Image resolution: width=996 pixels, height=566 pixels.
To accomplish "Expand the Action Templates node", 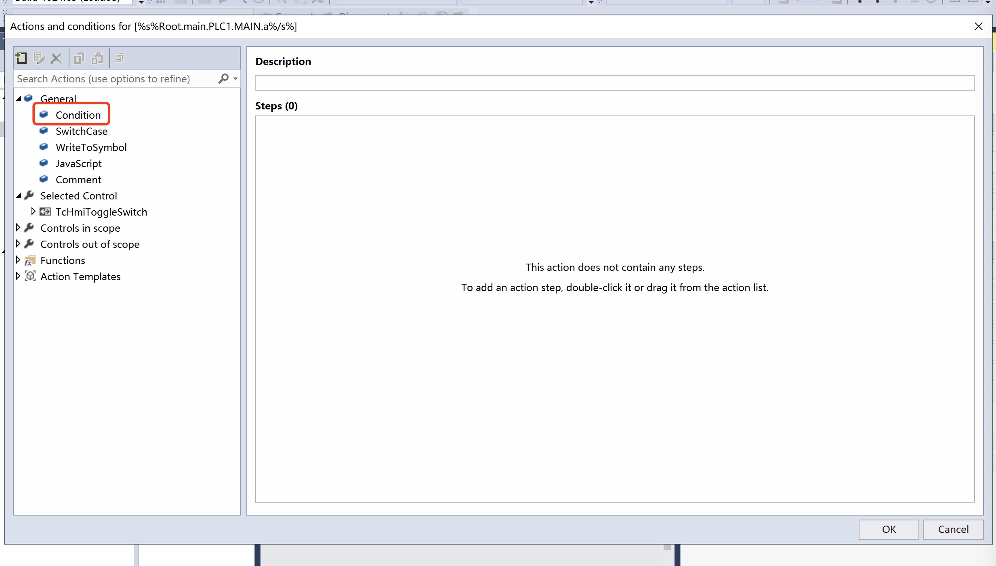I will coord(18,276).
